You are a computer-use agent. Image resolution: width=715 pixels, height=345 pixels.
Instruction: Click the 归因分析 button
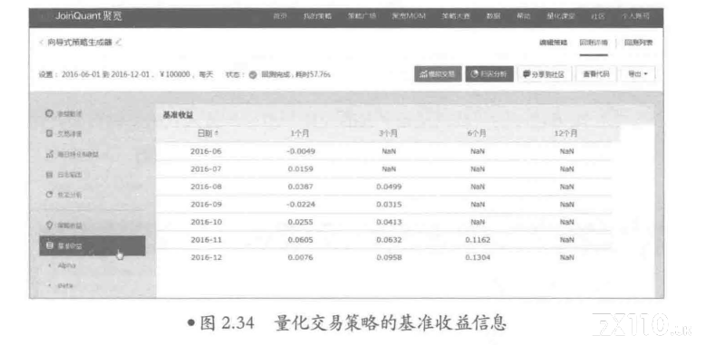pos(489,74)
